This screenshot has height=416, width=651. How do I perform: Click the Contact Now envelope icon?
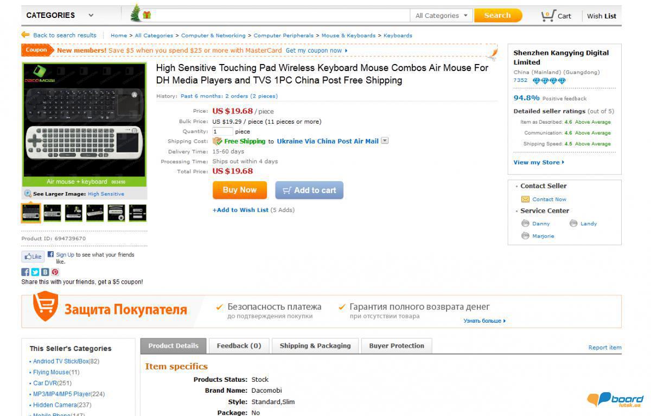click(525, 199)
